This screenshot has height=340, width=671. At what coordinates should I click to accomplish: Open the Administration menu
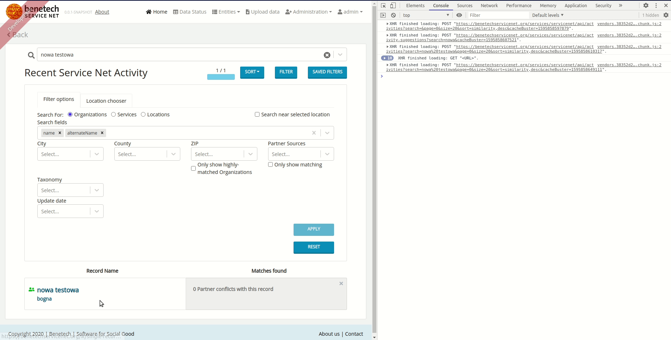click(308, 12)
